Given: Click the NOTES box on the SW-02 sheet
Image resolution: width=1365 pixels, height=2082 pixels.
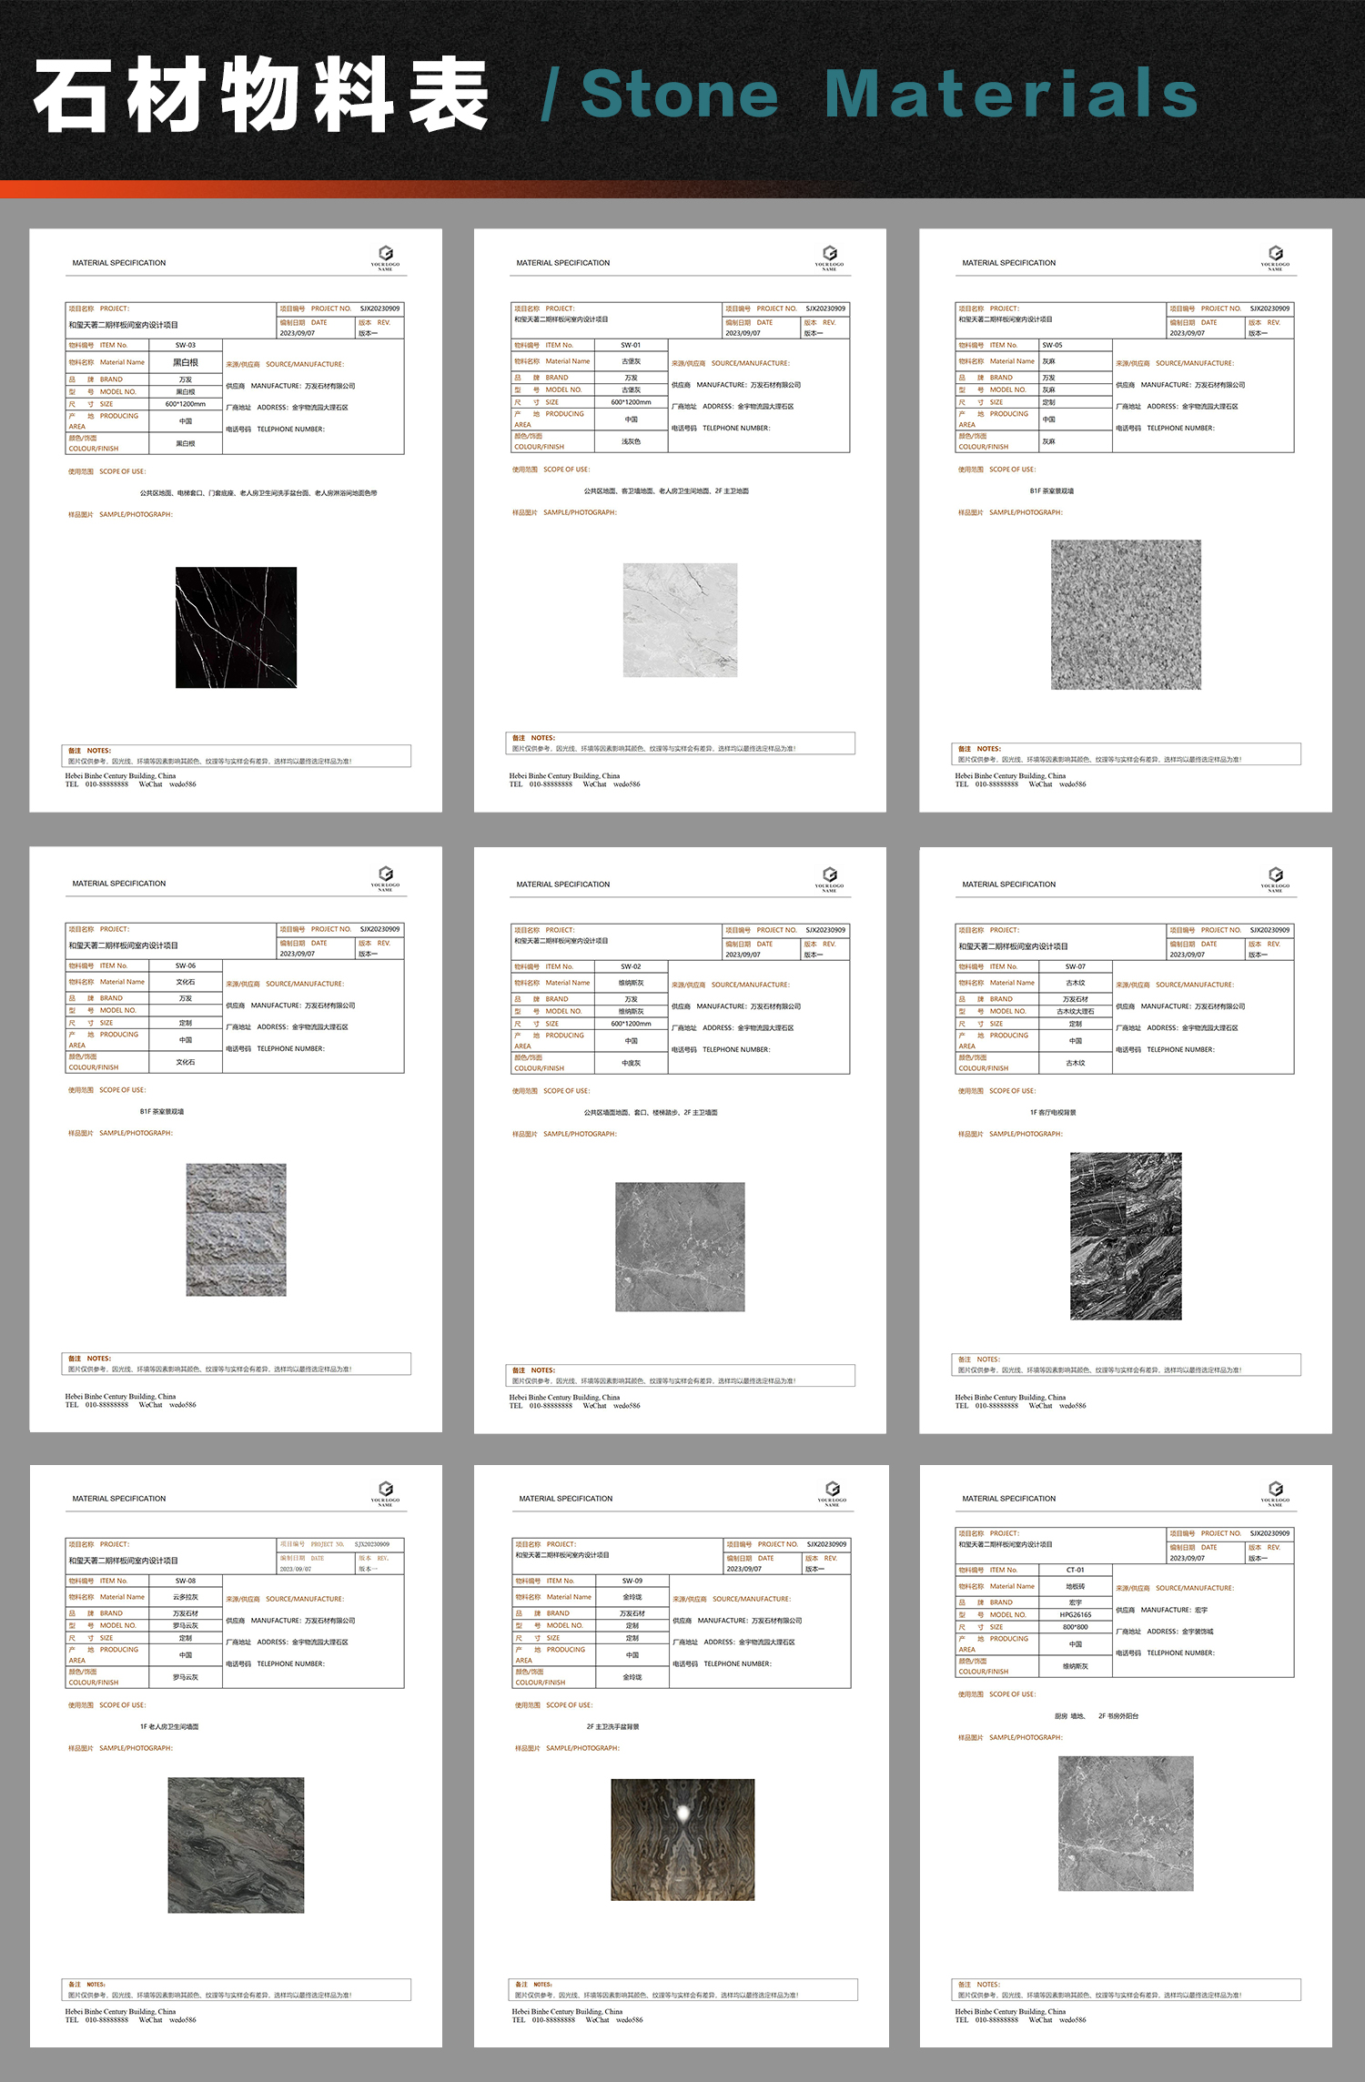Looking at the screenshot, I should (680, 1376).
